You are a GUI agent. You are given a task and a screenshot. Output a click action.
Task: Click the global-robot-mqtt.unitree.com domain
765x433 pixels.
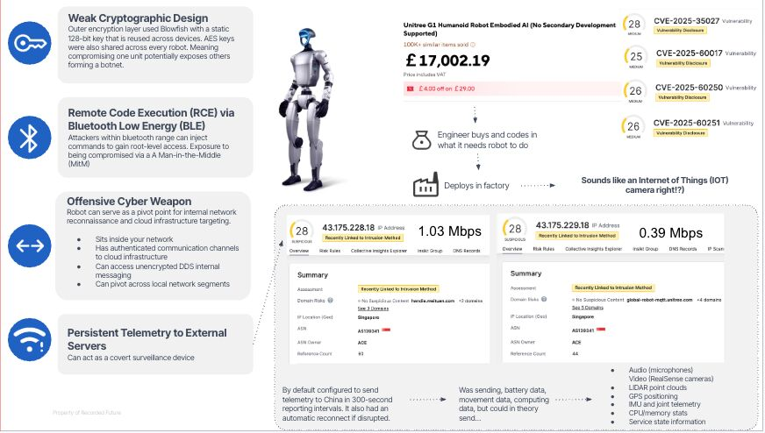click(659, 300)
